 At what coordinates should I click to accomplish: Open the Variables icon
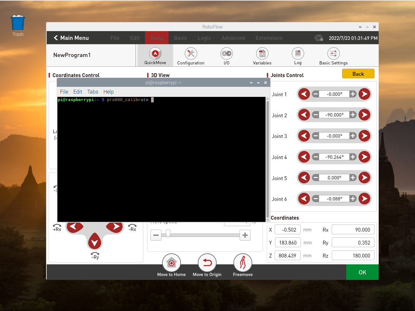coord(262,54)
